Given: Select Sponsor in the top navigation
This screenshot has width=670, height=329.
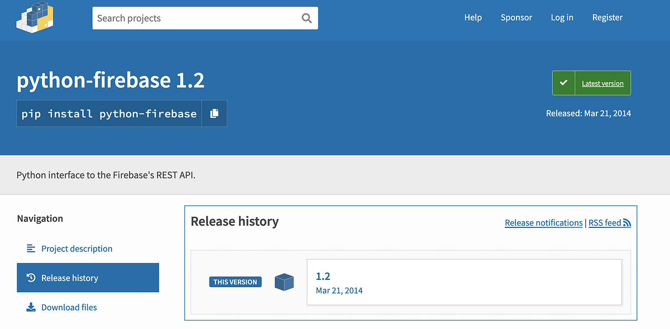Looking at the screenshot, I should (516, 17).
